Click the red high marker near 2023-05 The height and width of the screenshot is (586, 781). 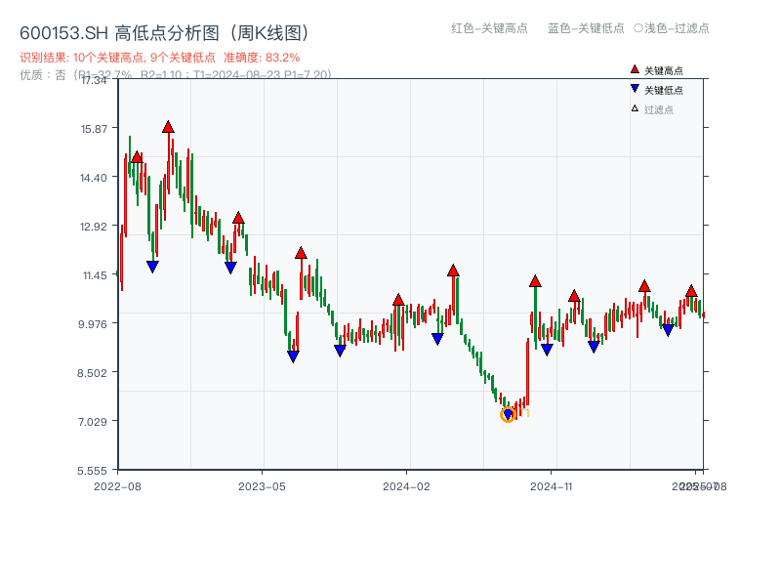coord(301,252)
